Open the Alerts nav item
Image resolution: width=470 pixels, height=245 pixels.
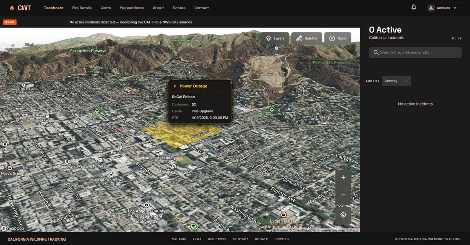(x=105, y=8)
